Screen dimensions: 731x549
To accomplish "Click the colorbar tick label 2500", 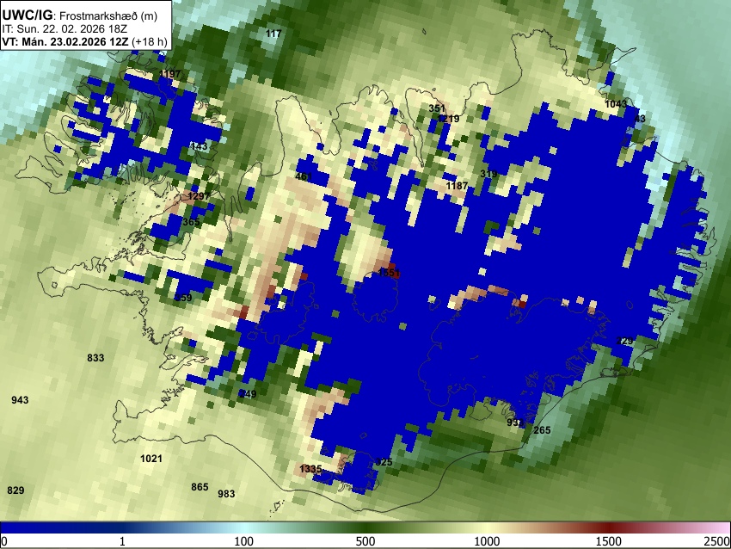I will click(717, 541).
